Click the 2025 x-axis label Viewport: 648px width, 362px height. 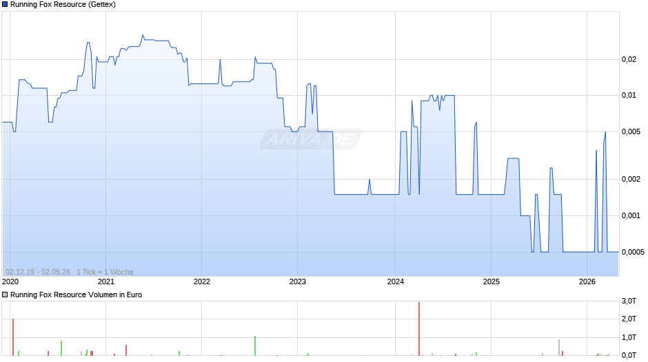[492, 281]
